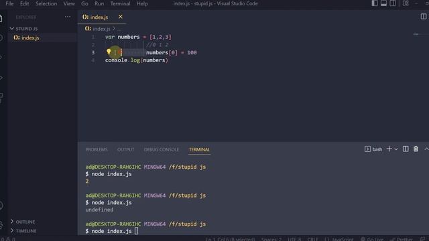Select the TERMINAL panel tab
The image size is (429, 241).
tap(200, 149)
